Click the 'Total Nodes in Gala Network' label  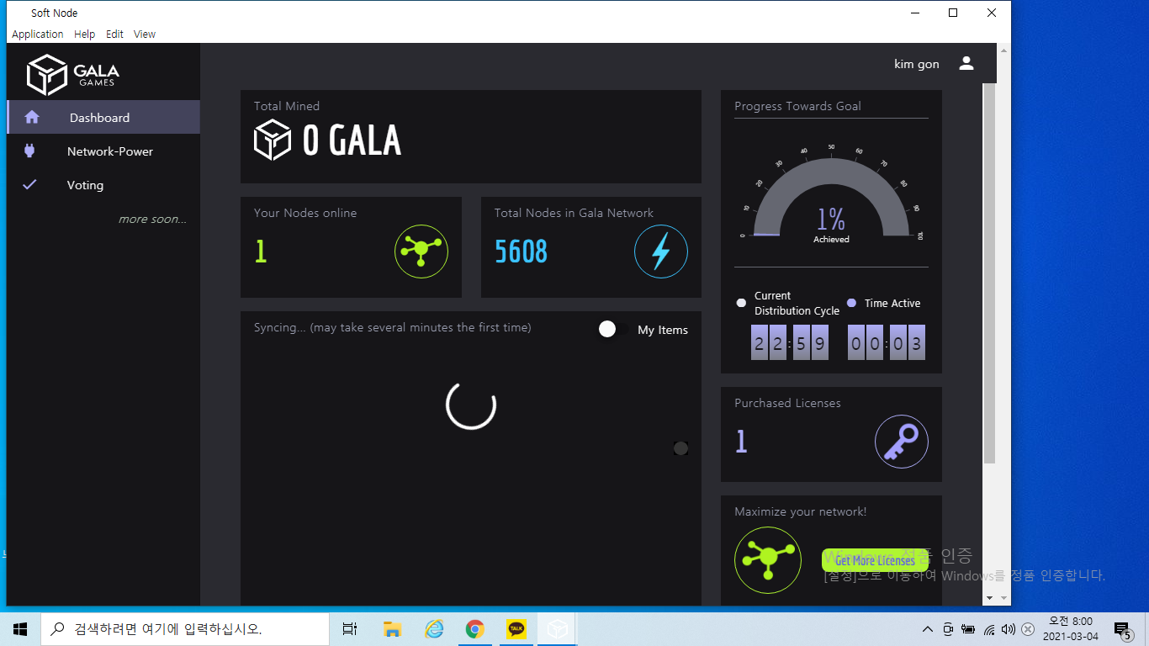coord(574,213)
